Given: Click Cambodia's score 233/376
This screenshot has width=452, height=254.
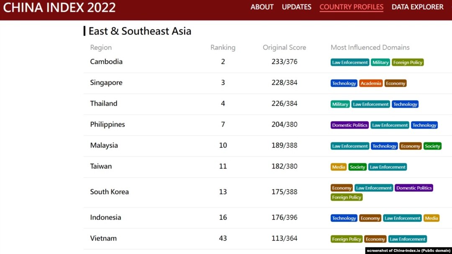Looking at the screenshot, I should pos(284,61).
